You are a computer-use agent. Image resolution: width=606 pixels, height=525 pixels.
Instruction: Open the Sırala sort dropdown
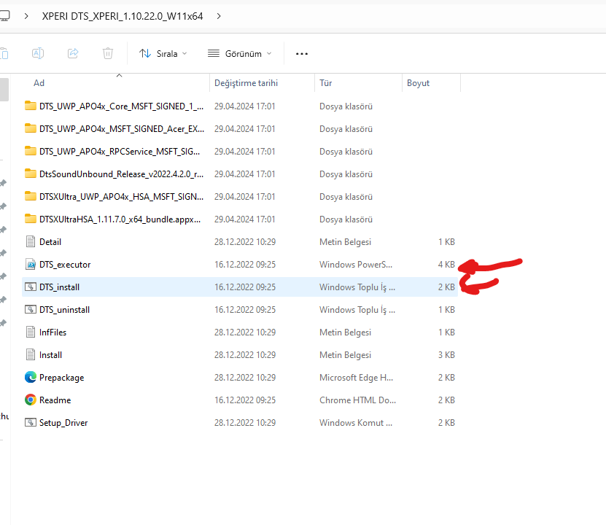163,54
